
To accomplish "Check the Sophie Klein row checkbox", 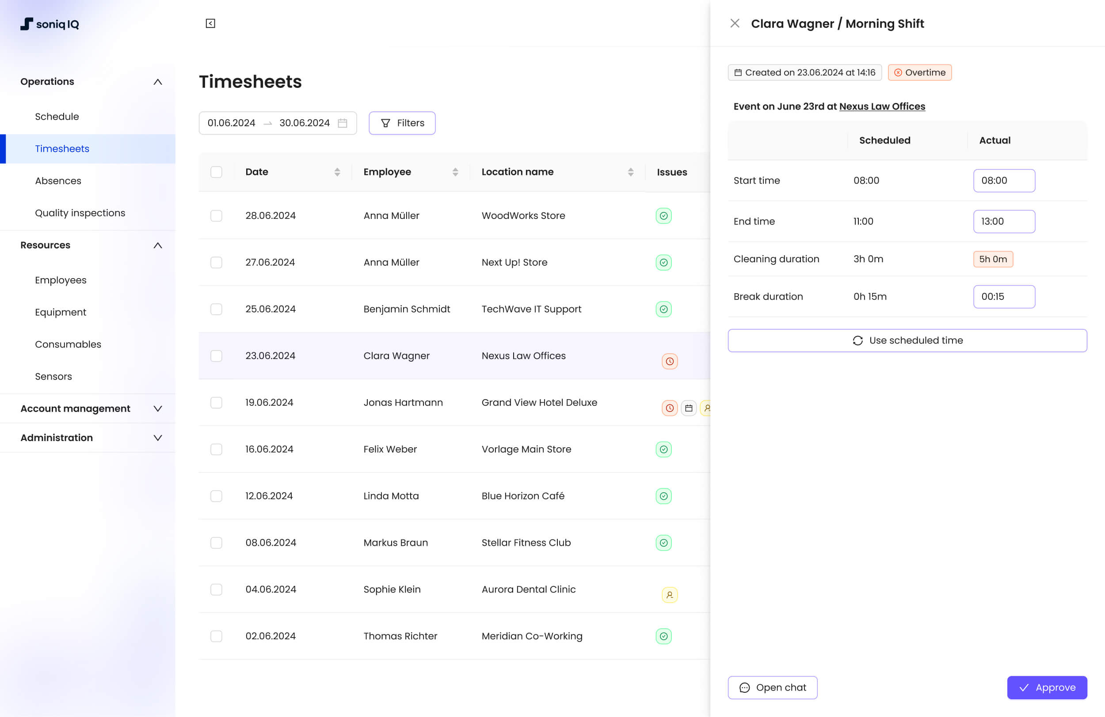I will (x=216, y=589).
